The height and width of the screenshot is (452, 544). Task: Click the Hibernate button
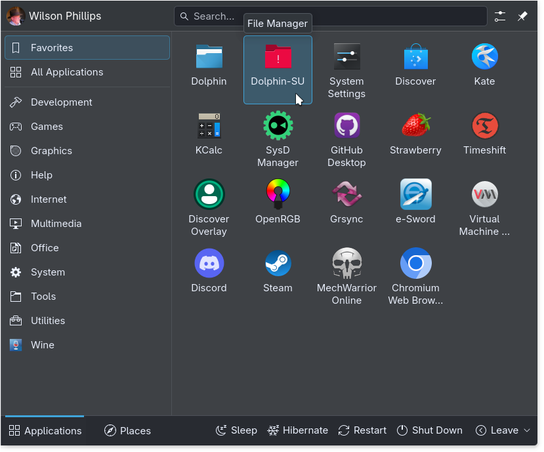[x=298, y=430]
